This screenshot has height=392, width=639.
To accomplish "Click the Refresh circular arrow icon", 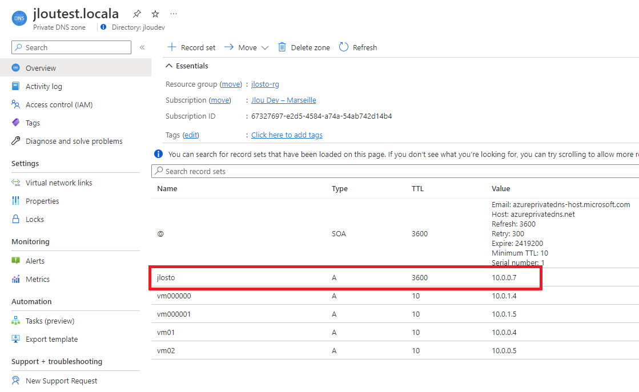I will coord(344,47).
